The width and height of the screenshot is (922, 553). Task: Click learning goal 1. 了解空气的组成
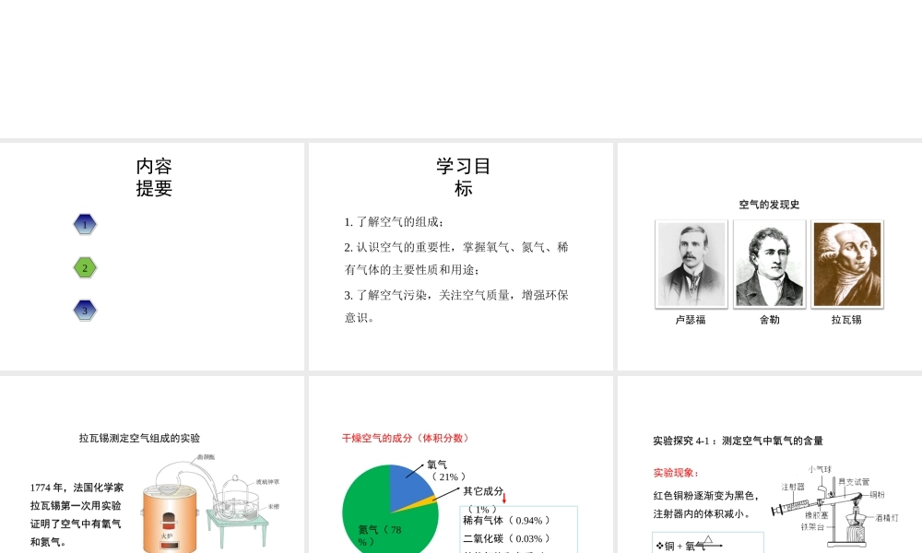tap(394, 222)
